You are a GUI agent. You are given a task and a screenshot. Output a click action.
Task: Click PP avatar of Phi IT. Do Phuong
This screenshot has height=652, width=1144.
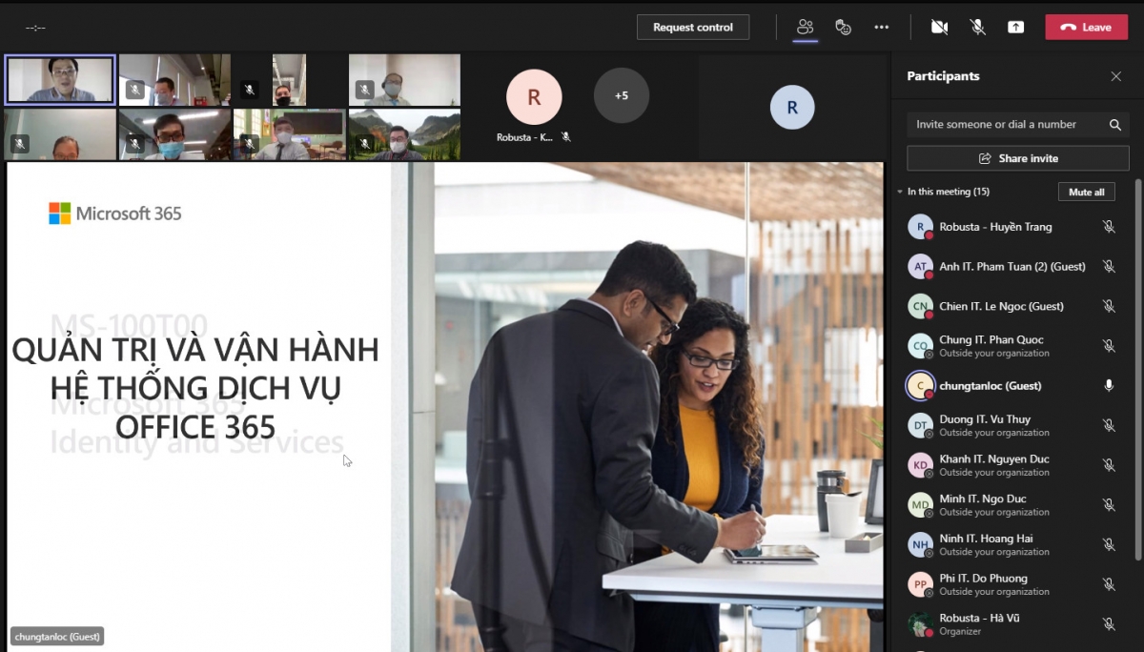920,584
